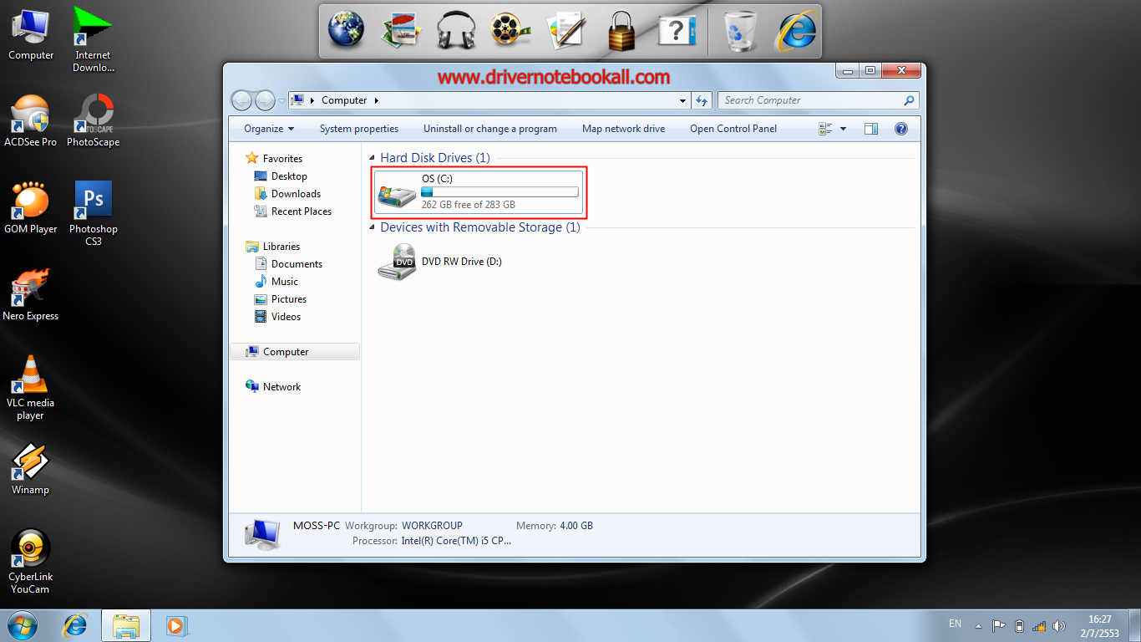Viewport: 1141px width, 642px height.
Task: Click the question mark dock icon
Action: coord(677,30)
